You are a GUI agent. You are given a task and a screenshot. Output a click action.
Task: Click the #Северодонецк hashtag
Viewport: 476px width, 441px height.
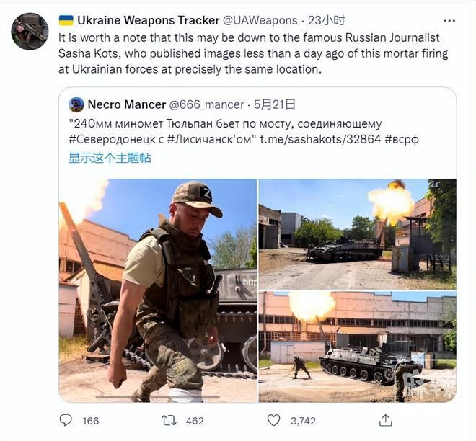[x=112, y=139]
